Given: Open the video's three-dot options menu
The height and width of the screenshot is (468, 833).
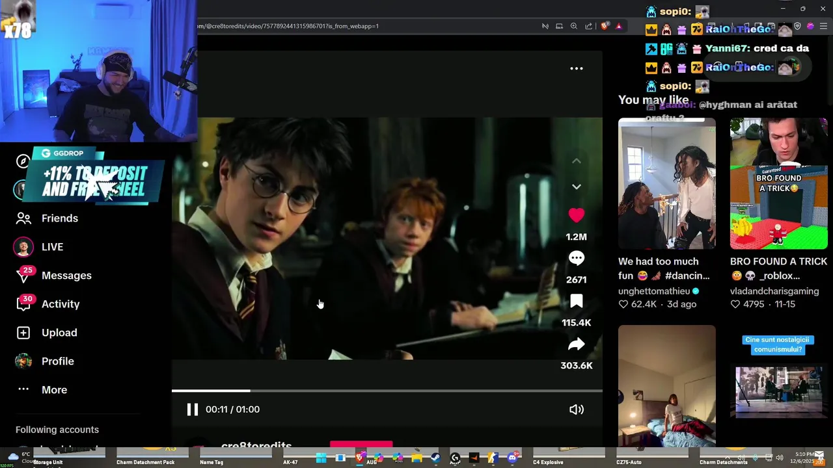Looking at the screenshot, I should click(577, 68).
